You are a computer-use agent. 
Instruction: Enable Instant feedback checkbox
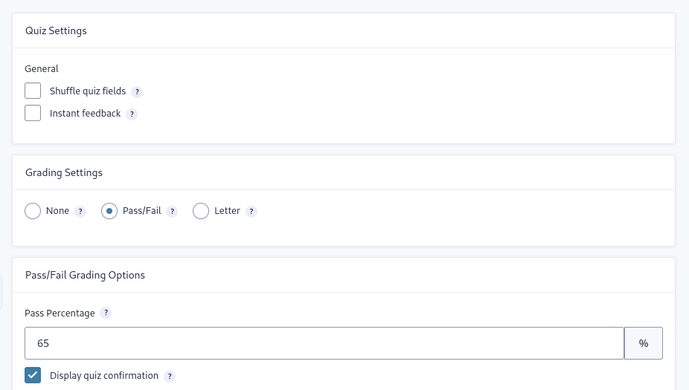[33, 113]
